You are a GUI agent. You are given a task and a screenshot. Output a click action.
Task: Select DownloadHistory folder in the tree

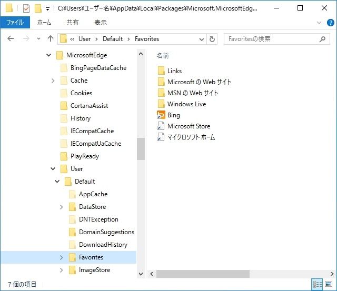103,245
